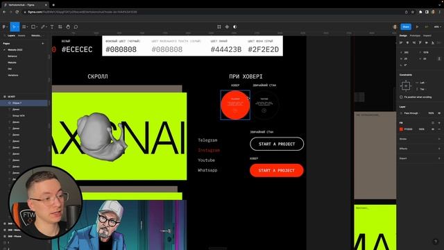This screenshot has width=444, height=250.
Task: Switch to the Layers tab
Action: pos(11,35)
